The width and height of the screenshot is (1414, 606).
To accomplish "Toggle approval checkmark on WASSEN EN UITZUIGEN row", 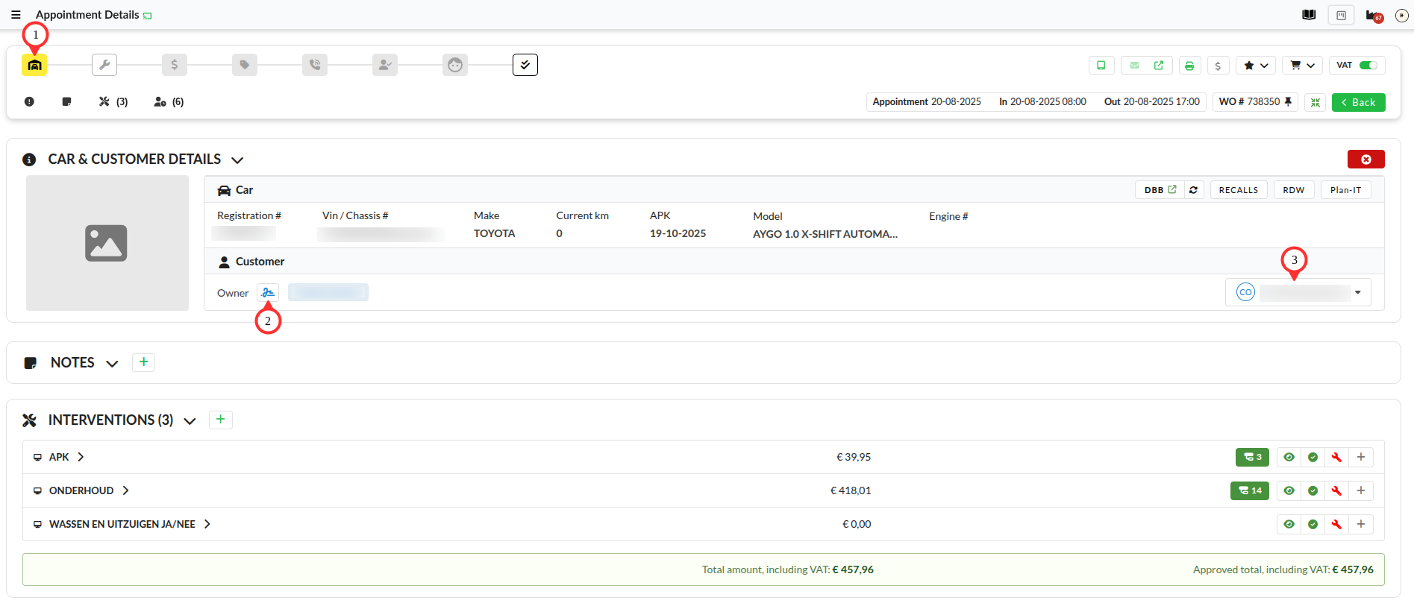I will [1313, 524].
